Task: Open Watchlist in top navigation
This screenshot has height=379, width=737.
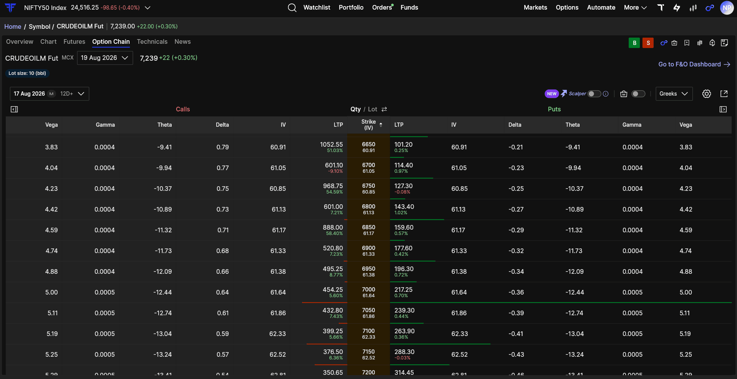Action: (x=316, y=8)
